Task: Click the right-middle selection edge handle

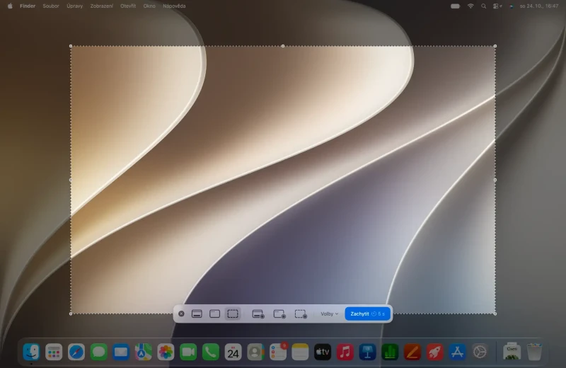Action: (x=495, y=180)
